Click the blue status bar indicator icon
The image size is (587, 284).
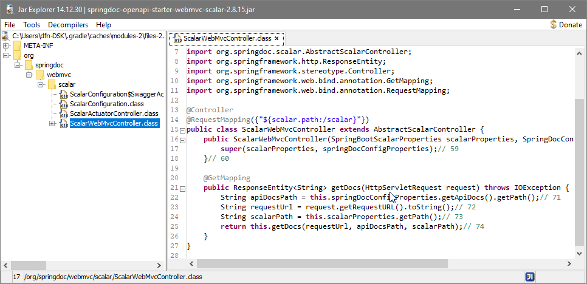coord(530,277)
